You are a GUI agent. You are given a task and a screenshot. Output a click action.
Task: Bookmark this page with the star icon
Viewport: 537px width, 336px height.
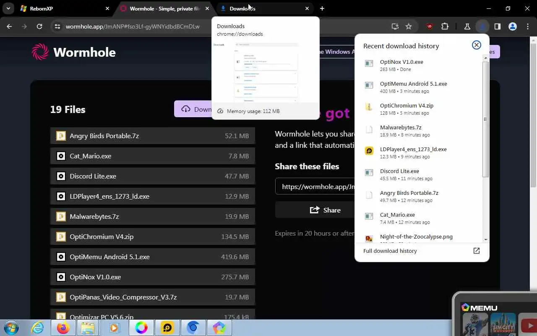click(x=409, y=26)
